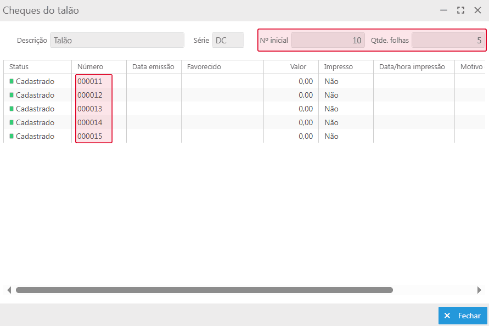Screen dimensions: 489x326
Task: Click green status icon for cheque 000015
Action: point(12,136)
